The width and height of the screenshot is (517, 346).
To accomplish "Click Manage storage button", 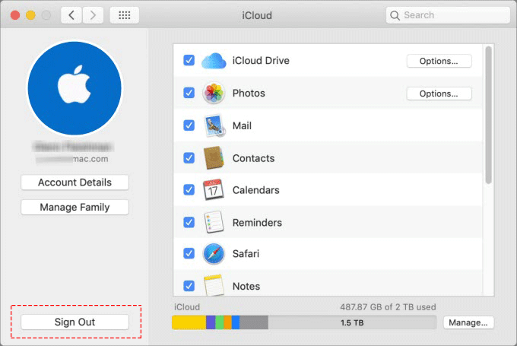I will (468, 322).
